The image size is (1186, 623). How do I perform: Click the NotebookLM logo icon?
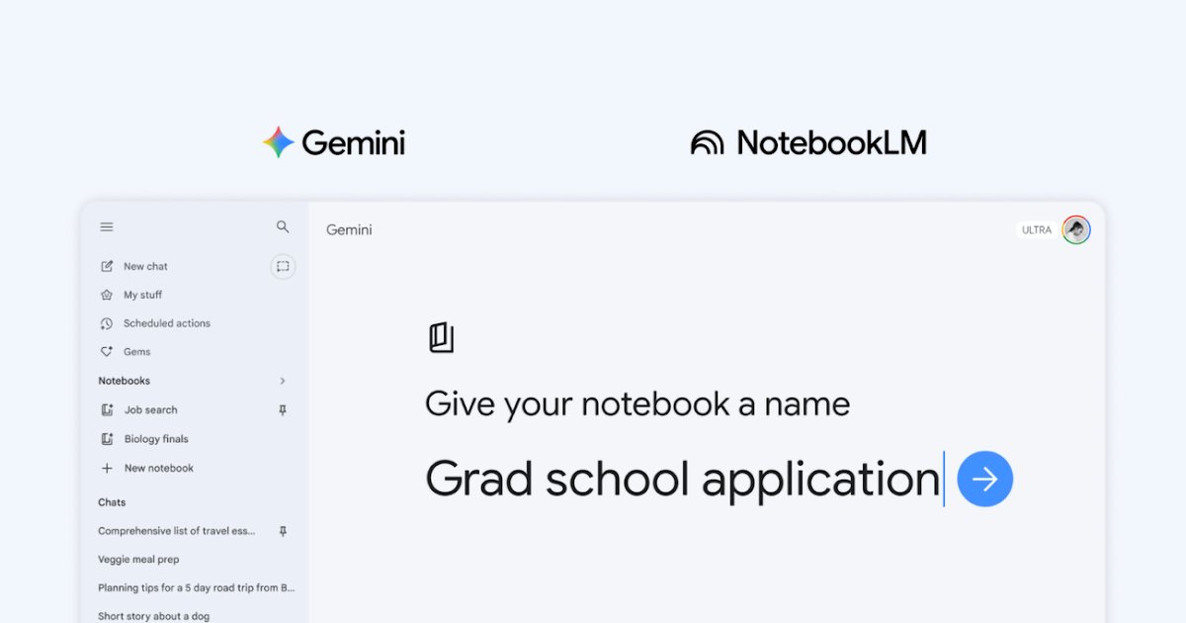(708, 143)
